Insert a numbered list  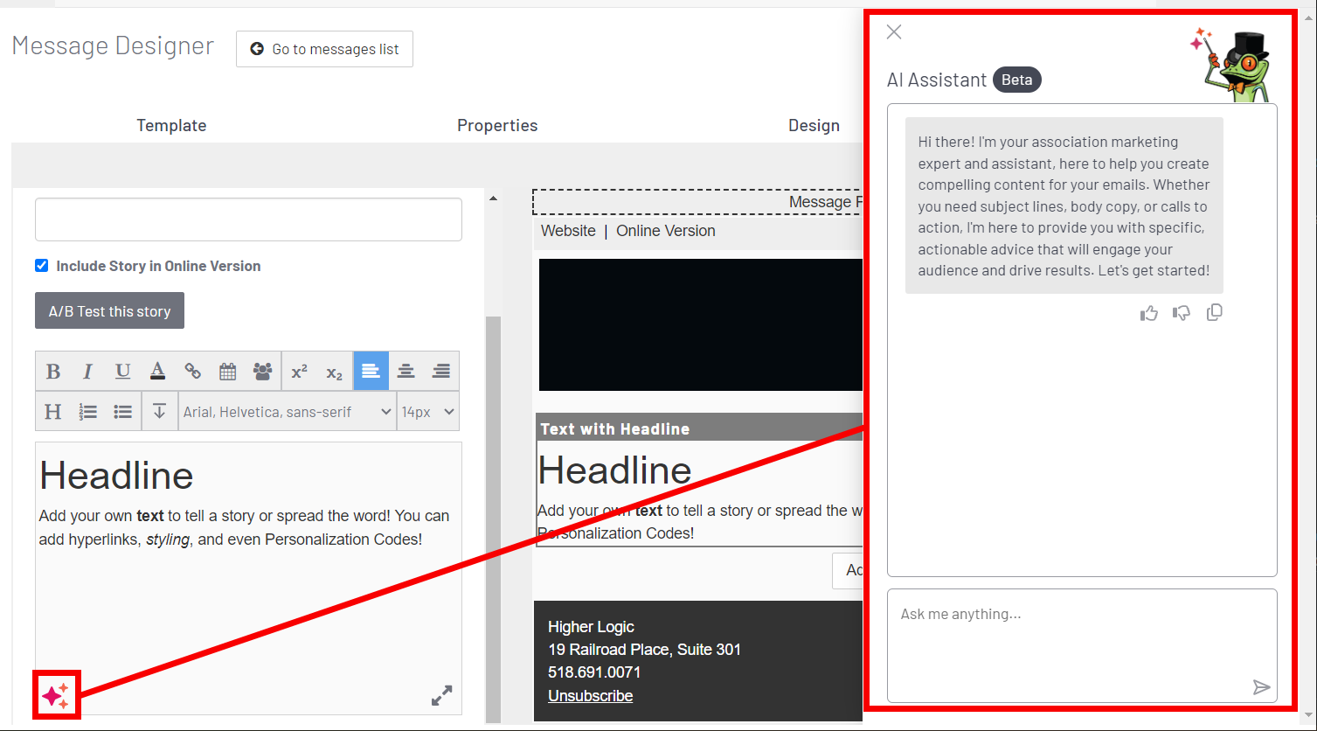click(88, 412)
